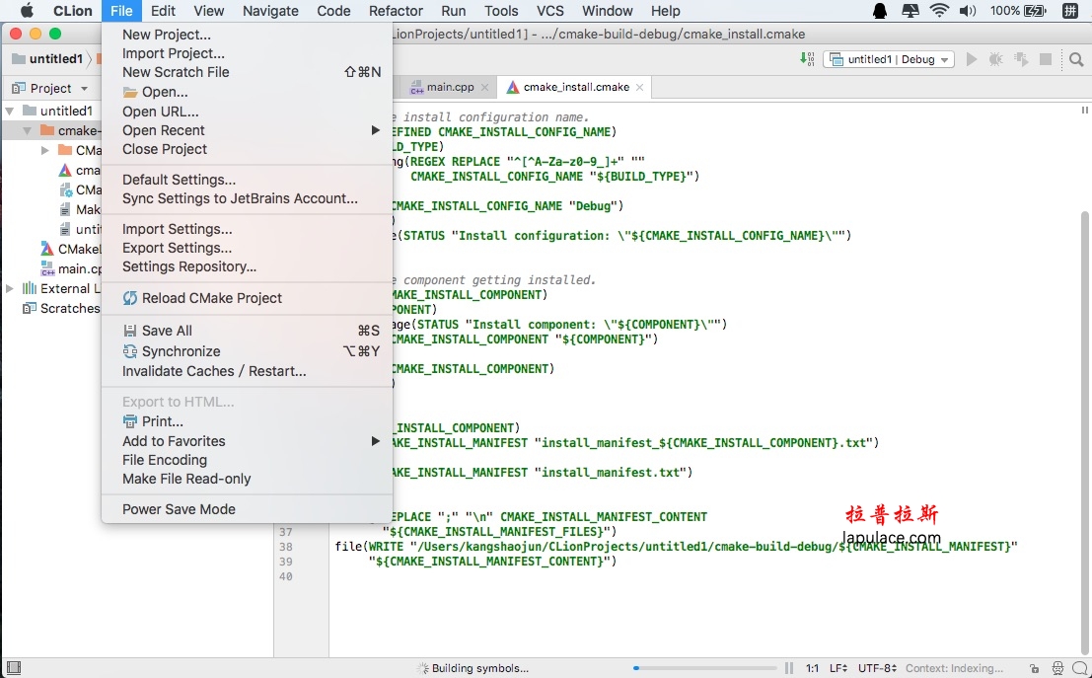
Task: Click the 1:1 cursor position indicator
Action: click(x=812, y=668)
